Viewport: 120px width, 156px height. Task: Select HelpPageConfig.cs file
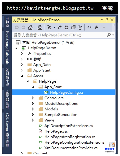click(67, 92)
